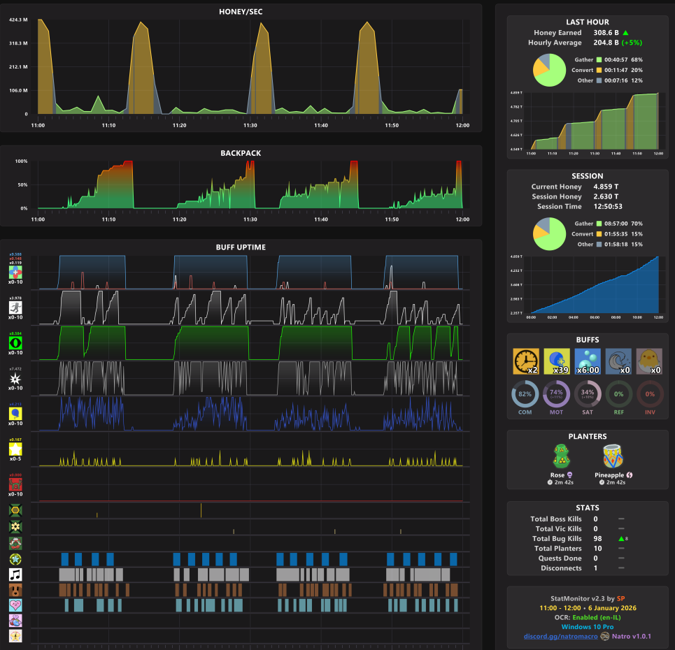This screenshot has height=650, width=675.
Task: Click the tidal wave buff x0
Action: (x=618, y=361)
